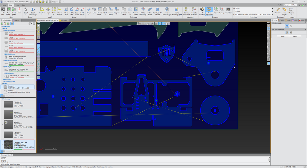The width and height of the screenshot is (307, 168).
Task: Expand the 286.001.994_311-ehp2-010-test part
Action: tap(4, 76)
